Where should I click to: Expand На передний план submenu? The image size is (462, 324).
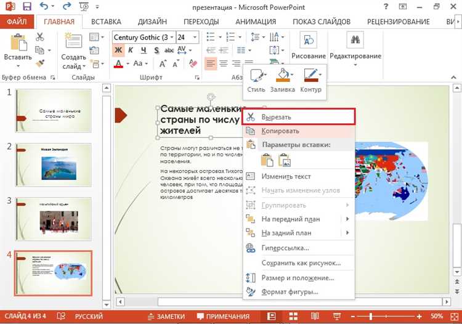347,219
